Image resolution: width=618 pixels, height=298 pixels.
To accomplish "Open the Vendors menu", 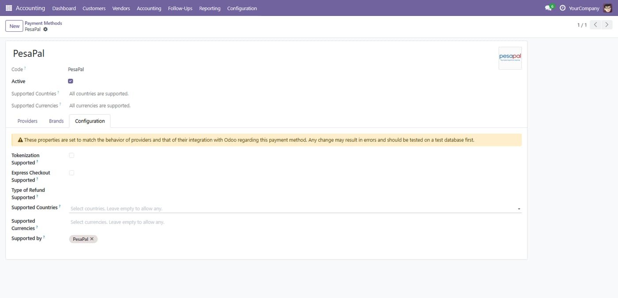I will click(x=121, y=8).
